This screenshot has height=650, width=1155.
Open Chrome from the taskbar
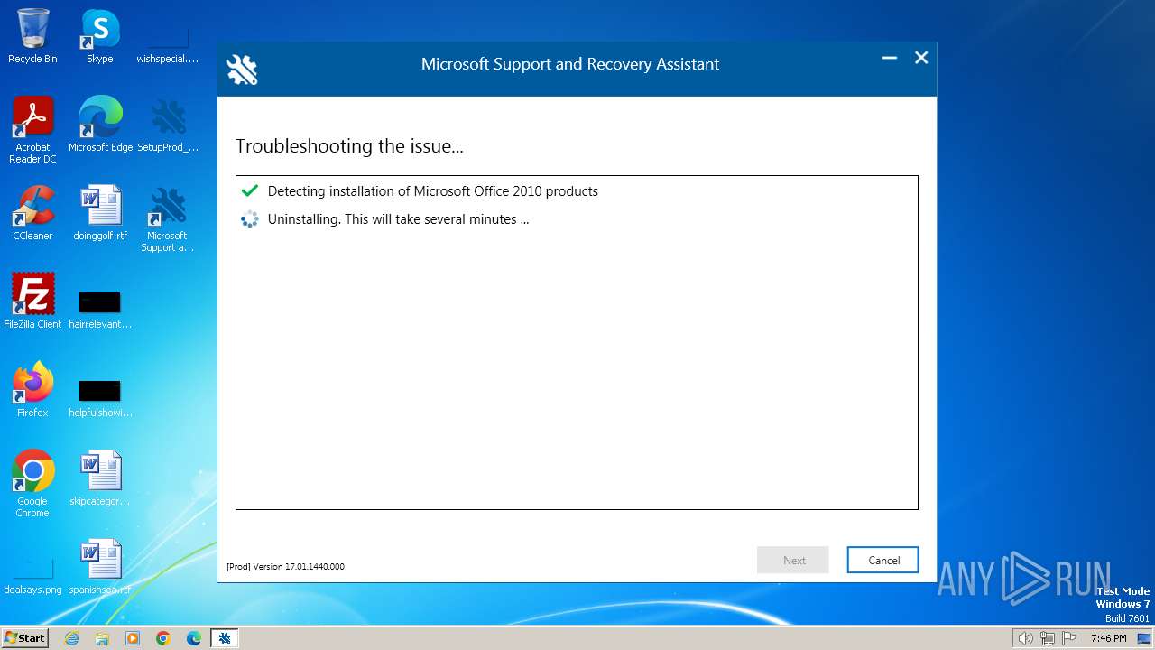163,638
